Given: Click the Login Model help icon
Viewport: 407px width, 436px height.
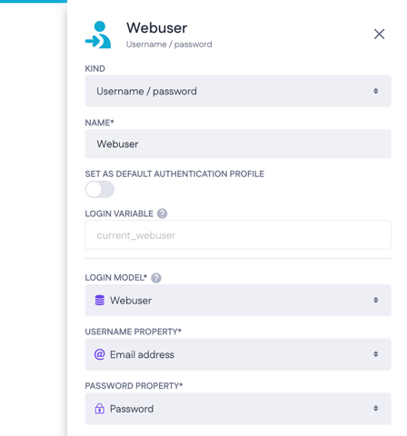Looking at the screenshot, I should tap(156, 278).
